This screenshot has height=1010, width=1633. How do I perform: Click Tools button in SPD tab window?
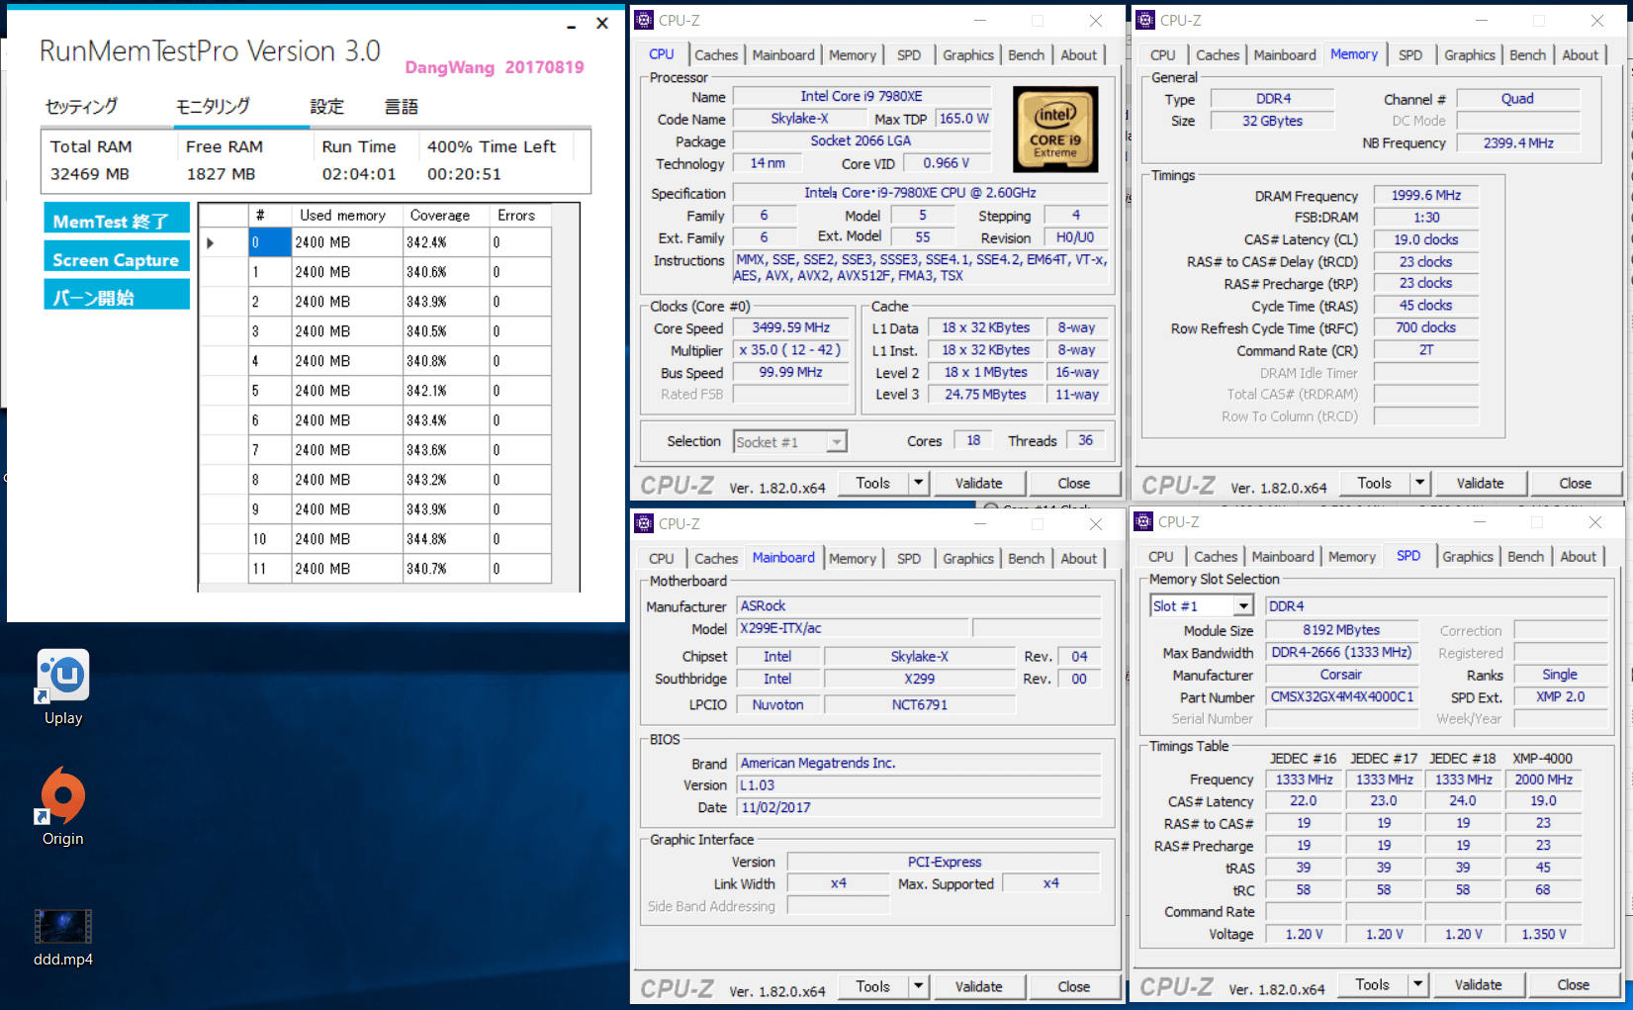[x=1373, y=984]
